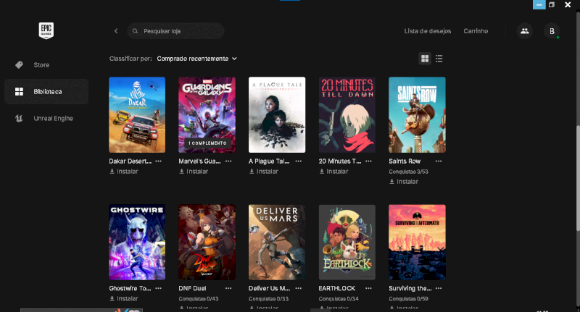Open Lista de desejos
This screenshot has width=580, height=312.
coord(427,31)
